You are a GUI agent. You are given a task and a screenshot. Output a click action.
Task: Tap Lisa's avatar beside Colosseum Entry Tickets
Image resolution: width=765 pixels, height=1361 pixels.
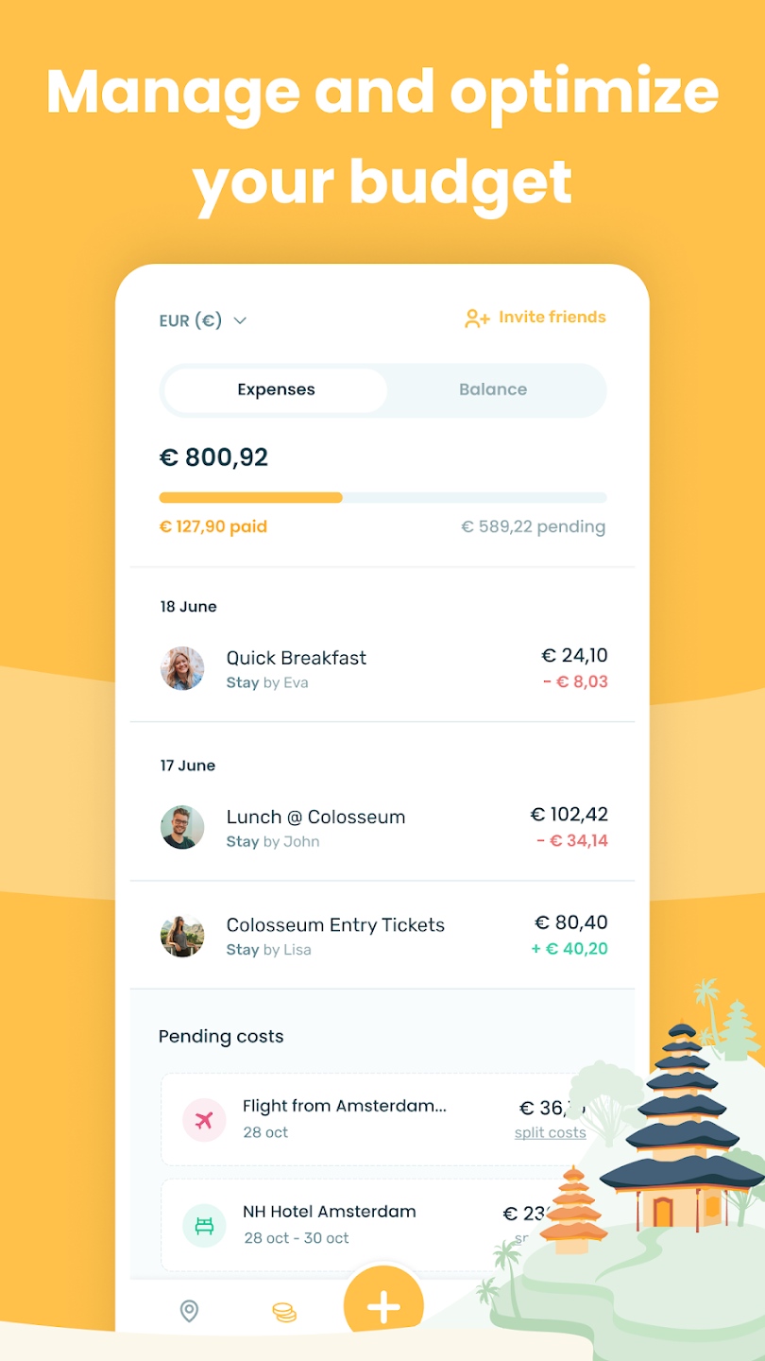click(x=182, y=936)
